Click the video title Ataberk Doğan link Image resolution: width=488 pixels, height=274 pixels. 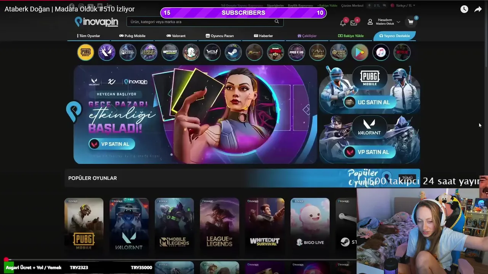point(69,9)
